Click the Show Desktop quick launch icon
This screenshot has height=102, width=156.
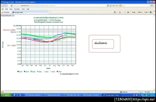pyautogui.click(x=15, y=95)
